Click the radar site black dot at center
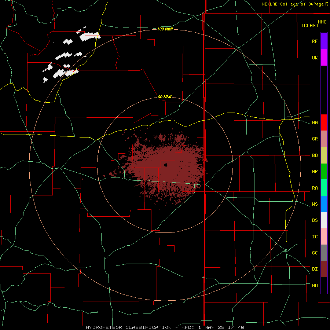The image size is (330, 330). tap(166, 165)
